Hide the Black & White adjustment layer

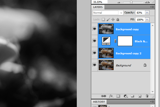point(95,41)
